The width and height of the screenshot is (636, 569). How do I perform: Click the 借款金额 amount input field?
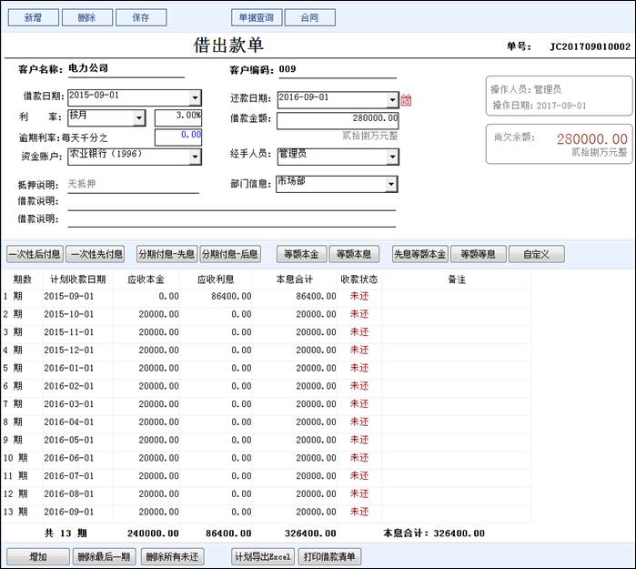tap(337, 119)
